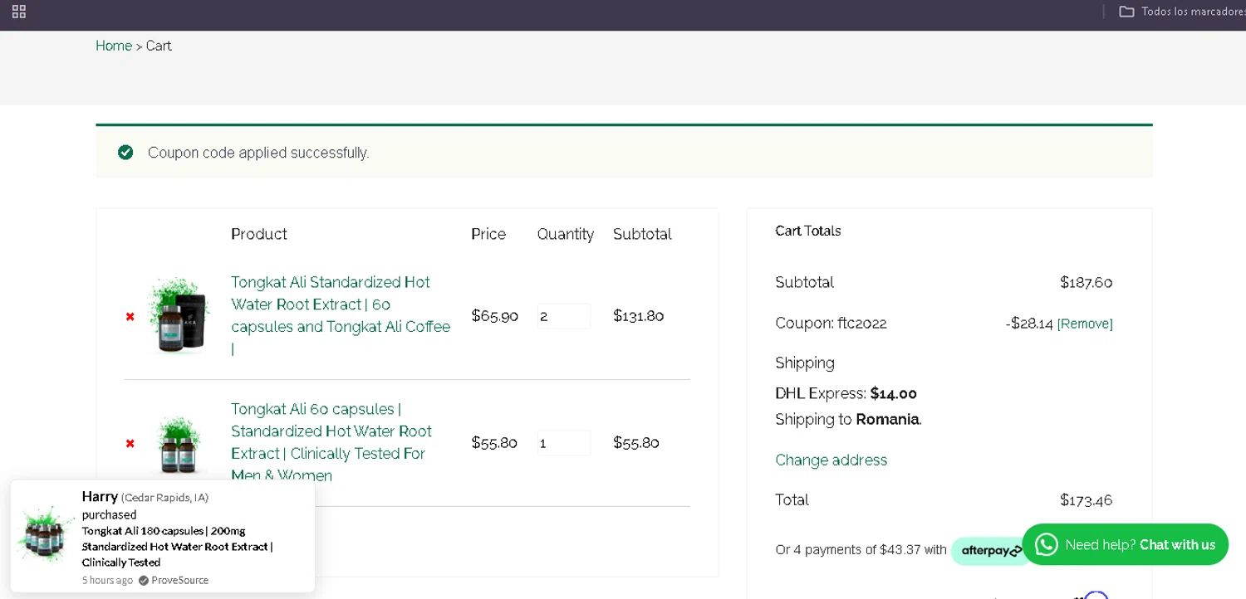Click the DHL Express $14.00 shipping text
1246x599 pixels.
pos(846,393)
